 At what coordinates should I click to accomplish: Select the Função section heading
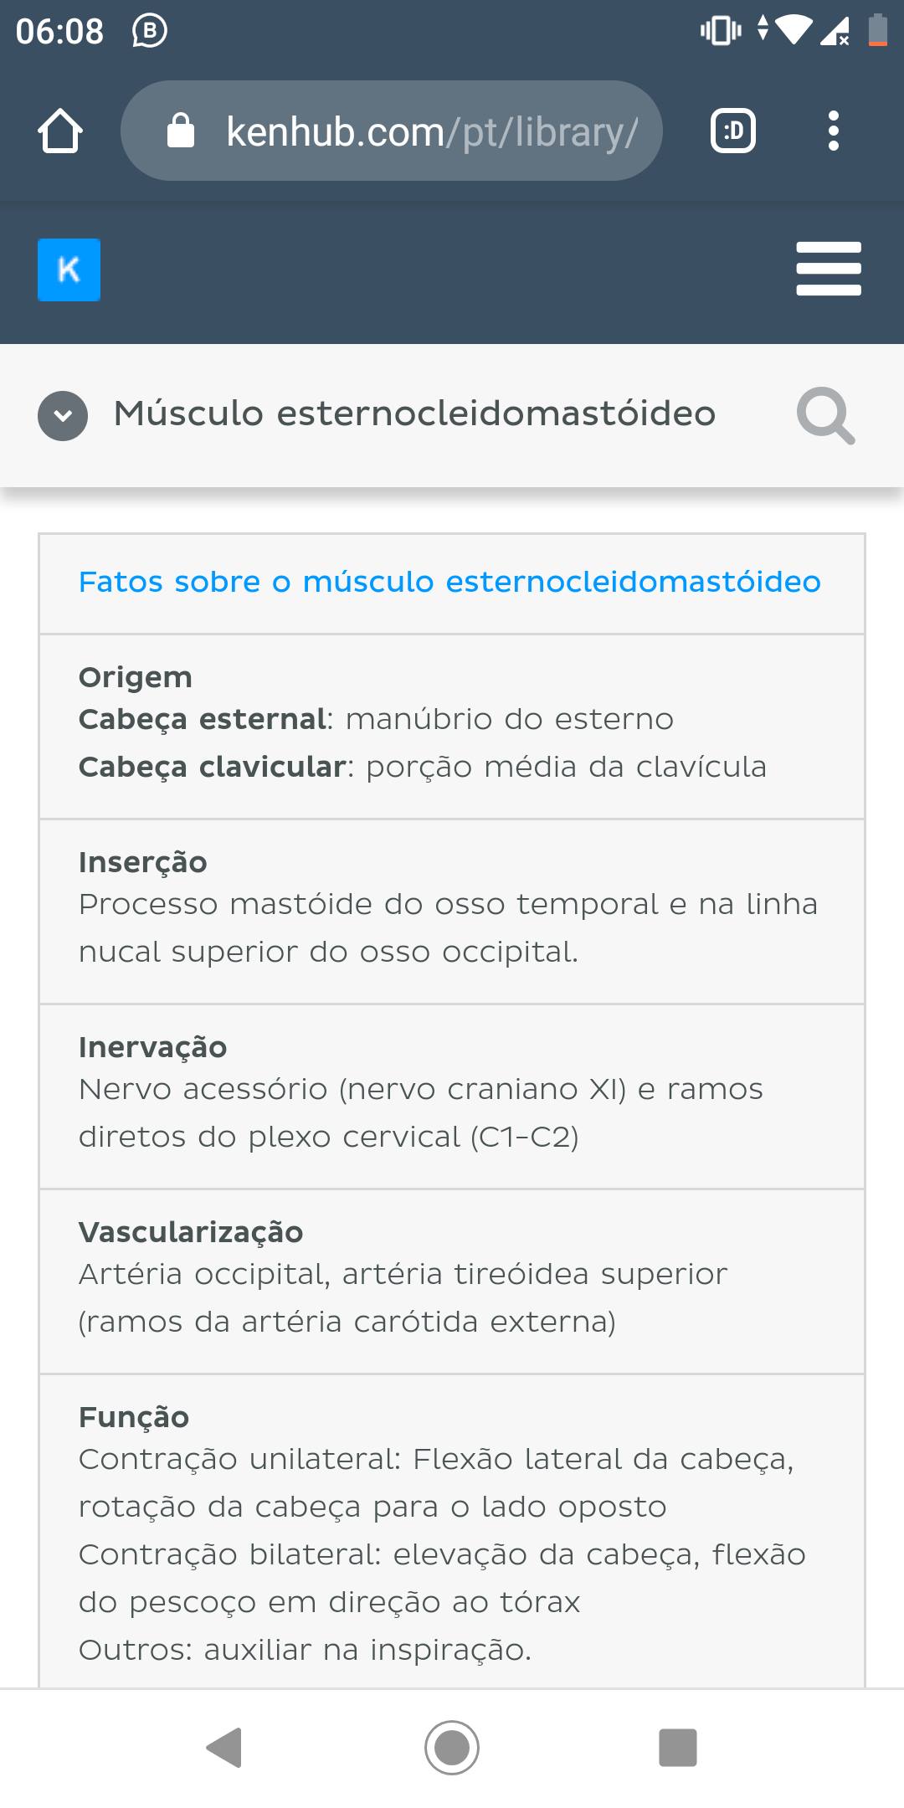pyautogui.click(x=134, y=1416)
